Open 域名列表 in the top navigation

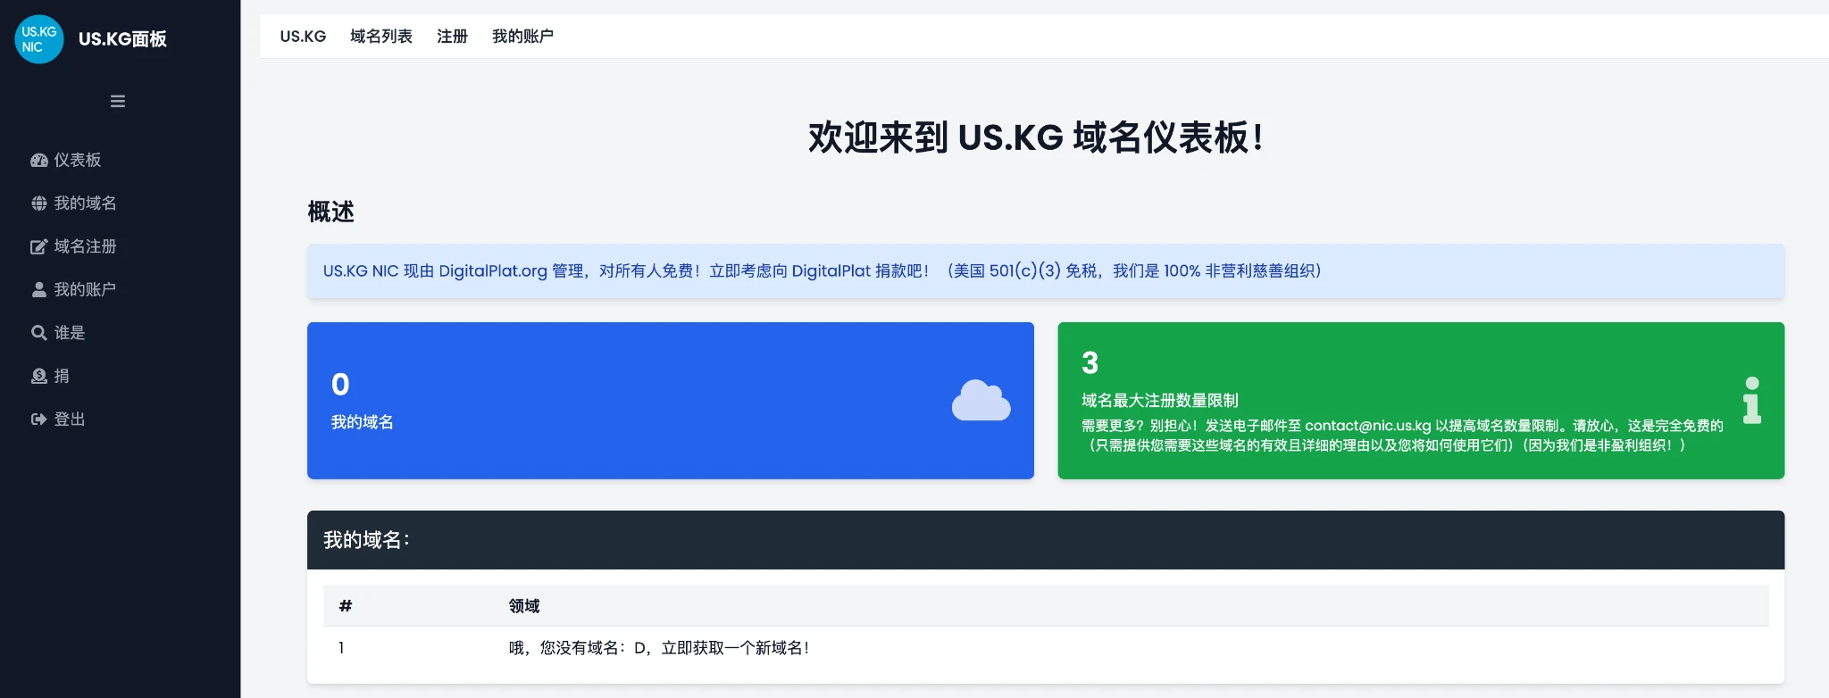[x=381, y=37]
